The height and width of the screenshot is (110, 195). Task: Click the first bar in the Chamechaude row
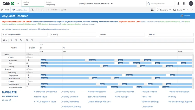coord(74,87)
